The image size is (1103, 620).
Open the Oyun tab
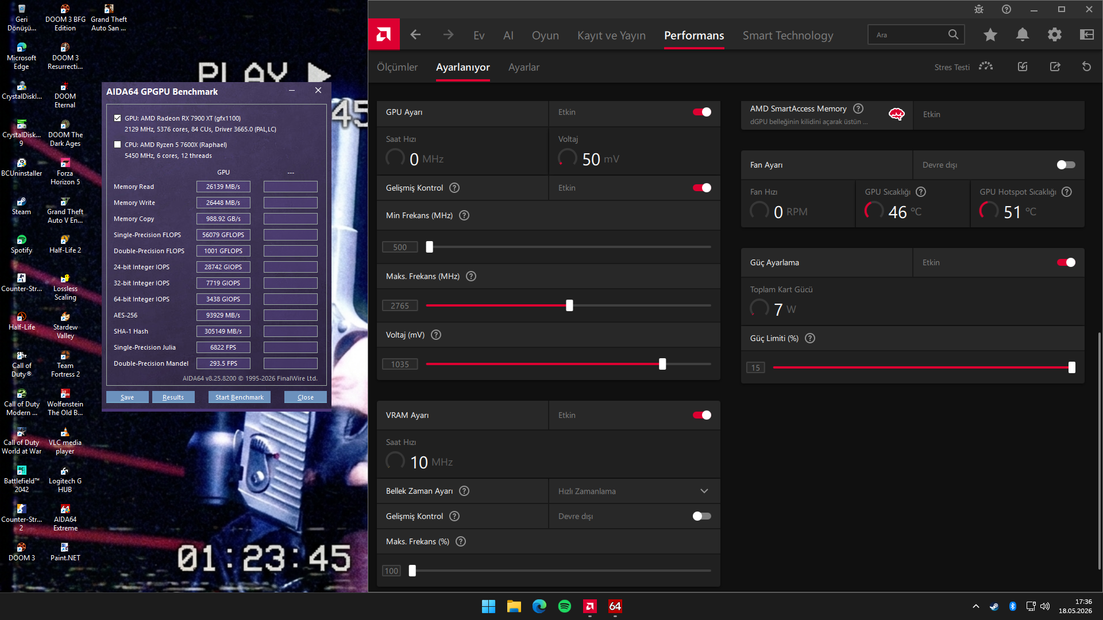545,35
